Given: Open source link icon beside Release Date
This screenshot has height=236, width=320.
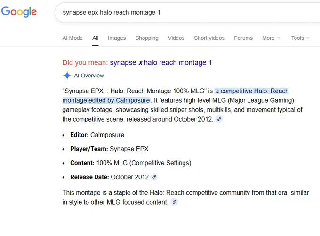Looking at the screenshot, I should pos(154,177).
